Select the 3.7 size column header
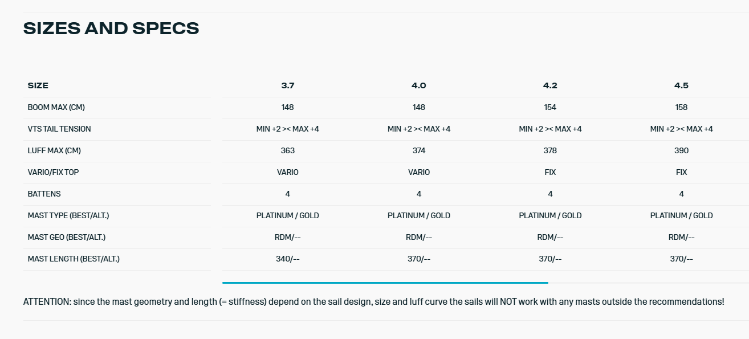749x339 pixels. [287, 85]
